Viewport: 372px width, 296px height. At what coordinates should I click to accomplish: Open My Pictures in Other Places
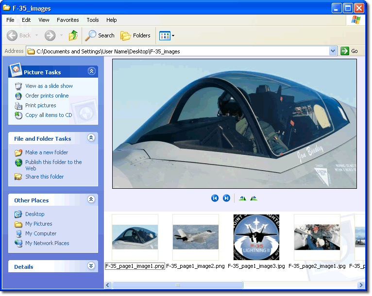pos(38,224)
